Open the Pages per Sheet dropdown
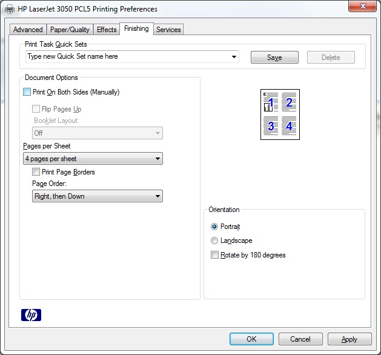 coord(93,159)
